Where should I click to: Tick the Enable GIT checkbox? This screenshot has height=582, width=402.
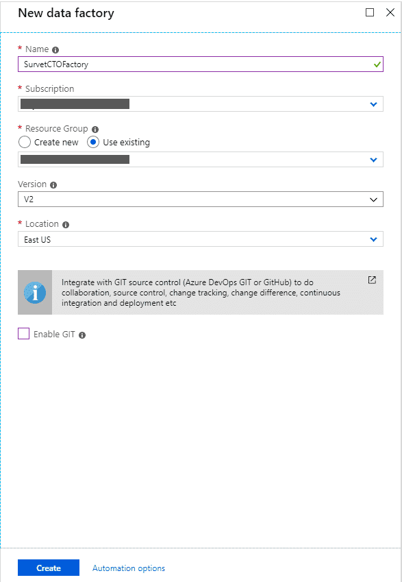point(24,334)
